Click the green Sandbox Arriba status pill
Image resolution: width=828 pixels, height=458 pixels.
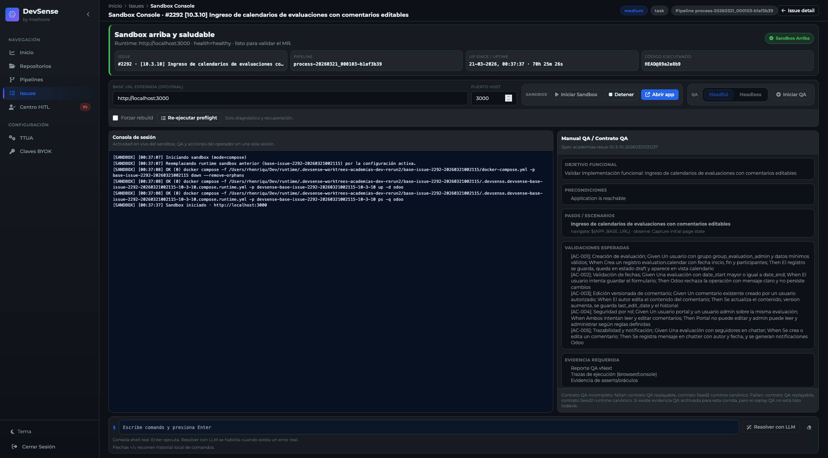click(789, 38)
